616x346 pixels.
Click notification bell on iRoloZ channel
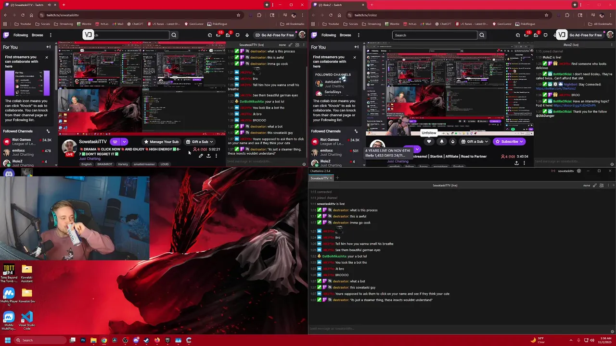point(442,142)
